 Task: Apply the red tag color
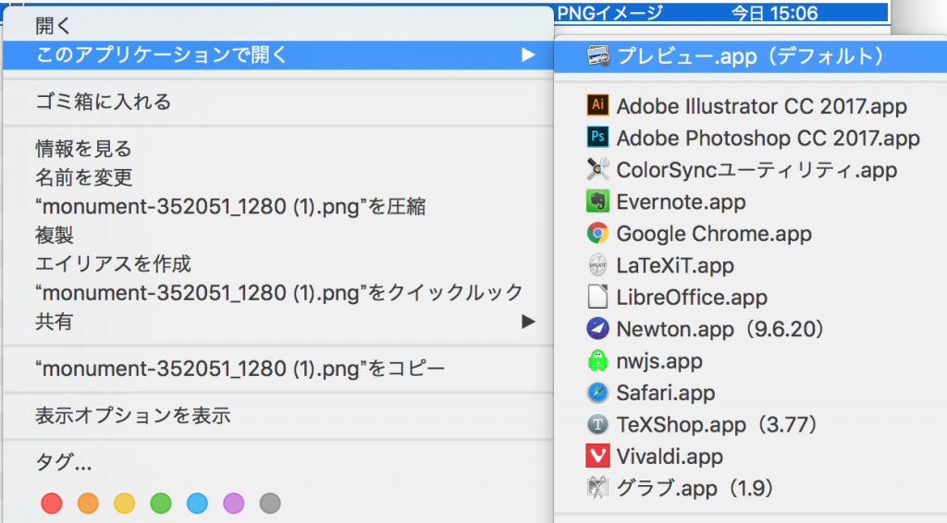(x=52, y=503)
